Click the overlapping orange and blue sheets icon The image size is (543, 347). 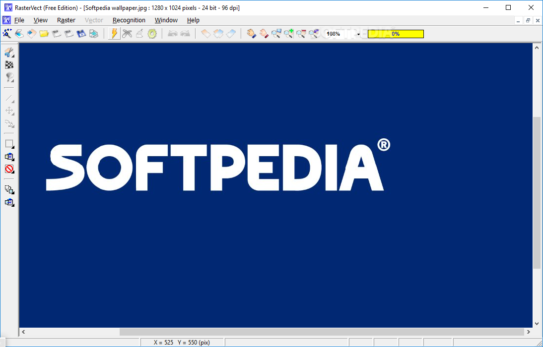[218, 34]
